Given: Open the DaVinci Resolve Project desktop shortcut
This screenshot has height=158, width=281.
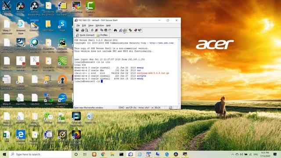Looking at the screenshot, I should click(34, 8).
